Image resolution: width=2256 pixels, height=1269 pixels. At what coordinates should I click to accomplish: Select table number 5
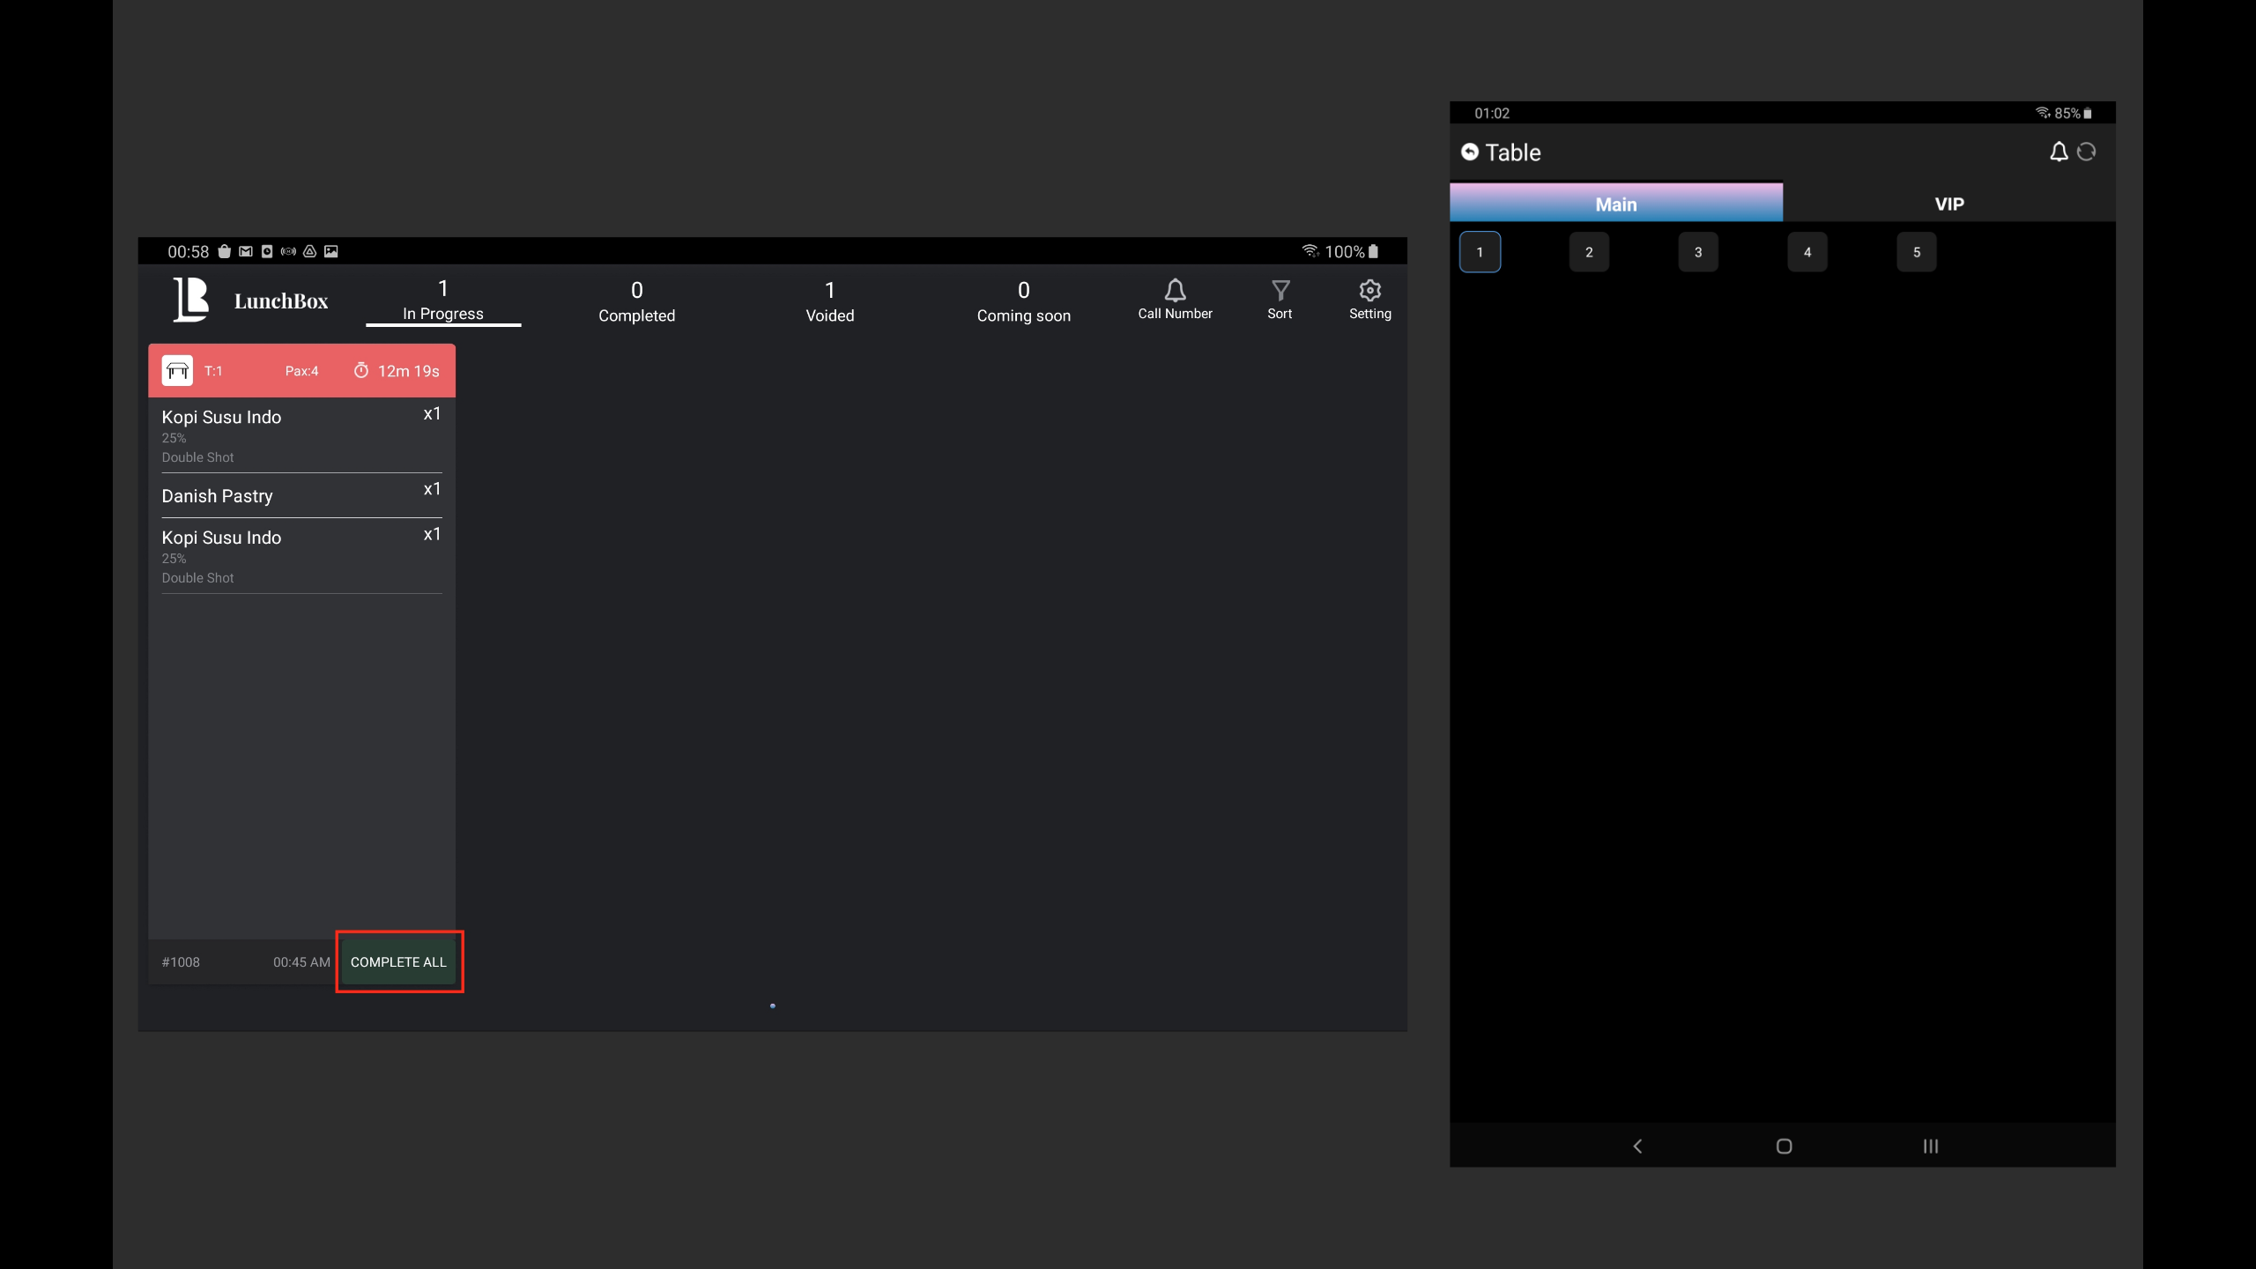[x=1916, y=252]
